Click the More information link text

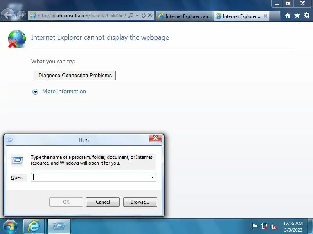(64, 91)
